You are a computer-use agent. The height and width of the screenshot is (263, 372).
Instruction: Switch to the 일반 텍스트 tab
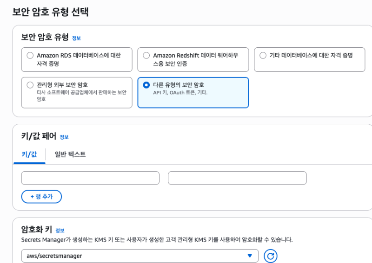tap(70, 154)
